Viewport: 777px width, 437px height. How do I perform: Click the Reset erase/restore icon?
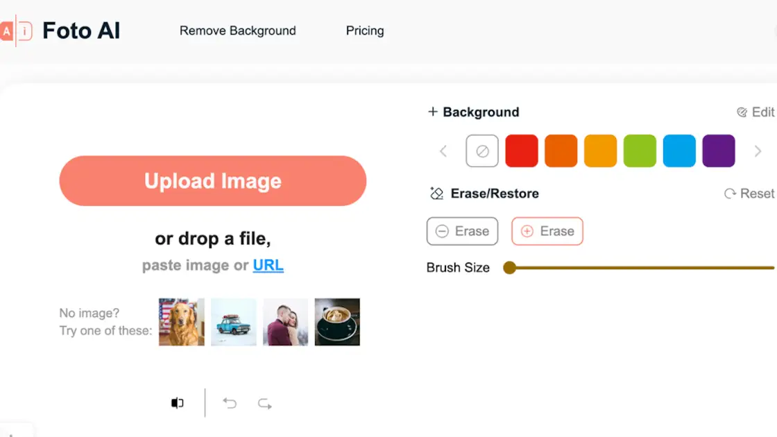tap(730, 194)
